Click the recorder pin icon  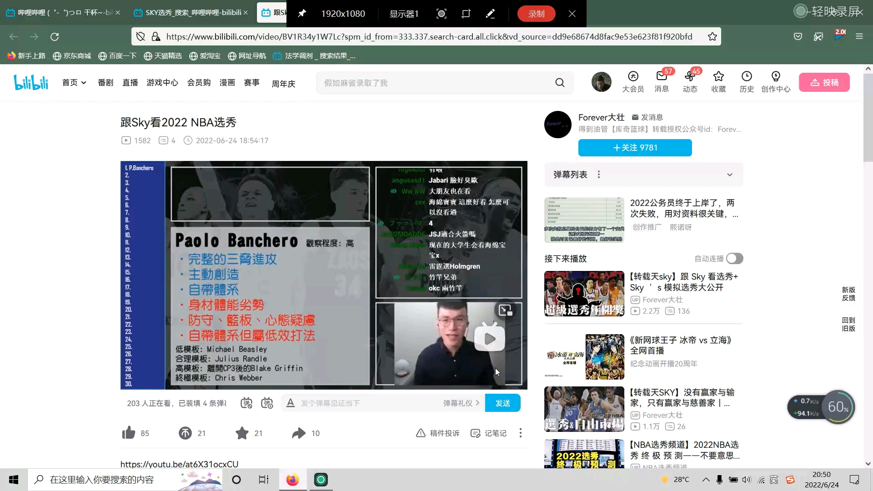302,14
